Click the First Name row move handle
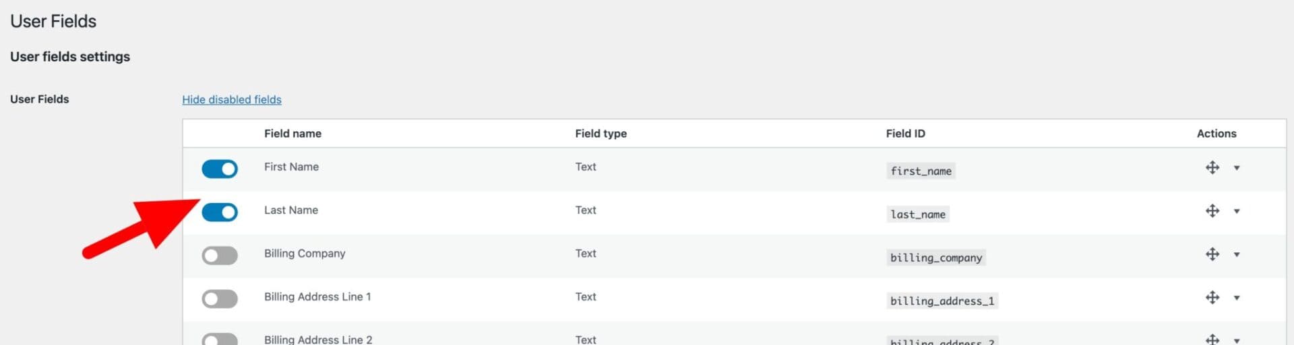 (1212, 167)
